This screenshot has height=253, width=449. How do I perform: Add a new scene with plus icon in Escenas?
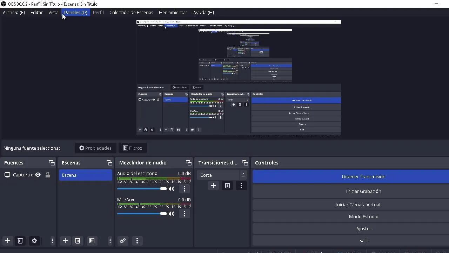(65, 241)
